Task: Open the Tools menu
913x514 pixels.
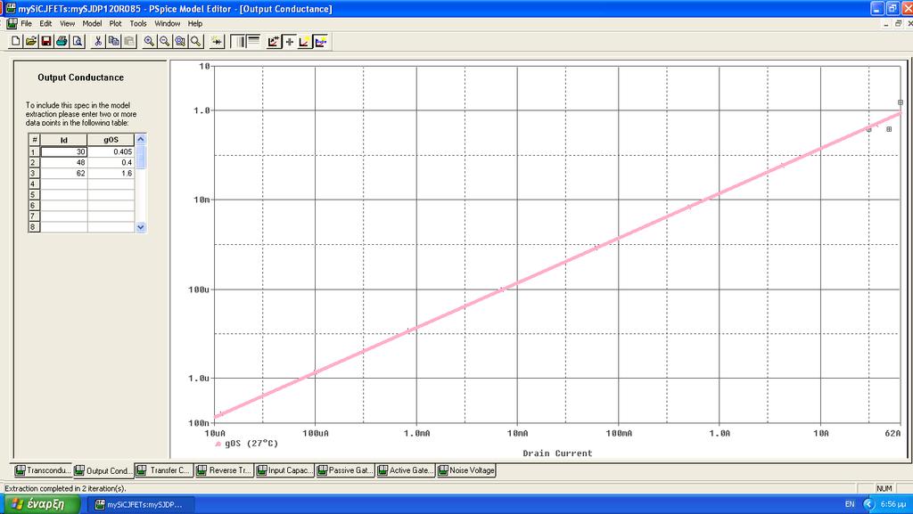Action: click(138, 24)
